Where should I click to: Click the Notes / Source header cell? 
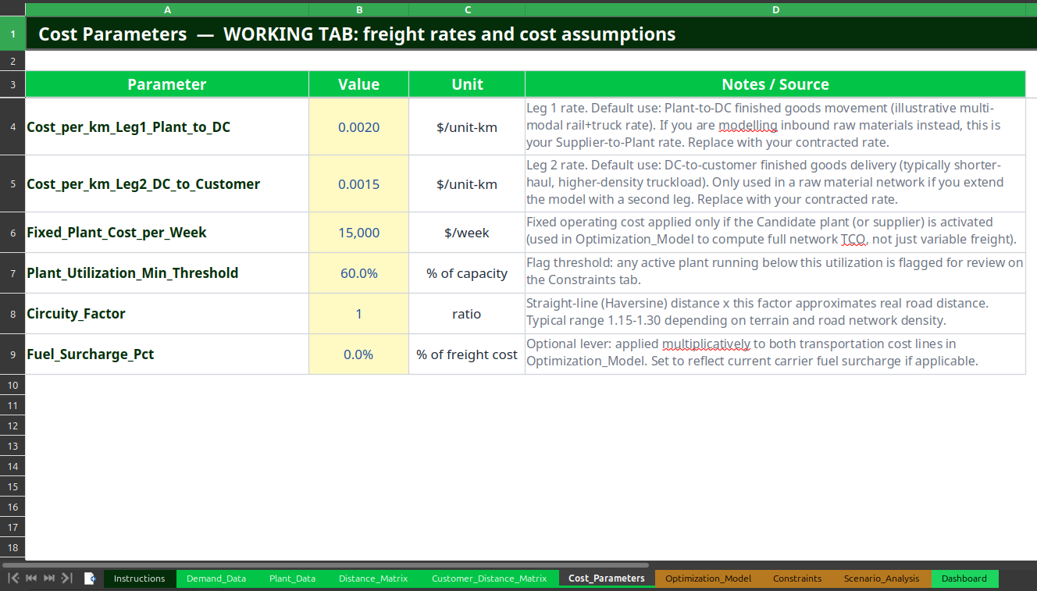(775, 84)
